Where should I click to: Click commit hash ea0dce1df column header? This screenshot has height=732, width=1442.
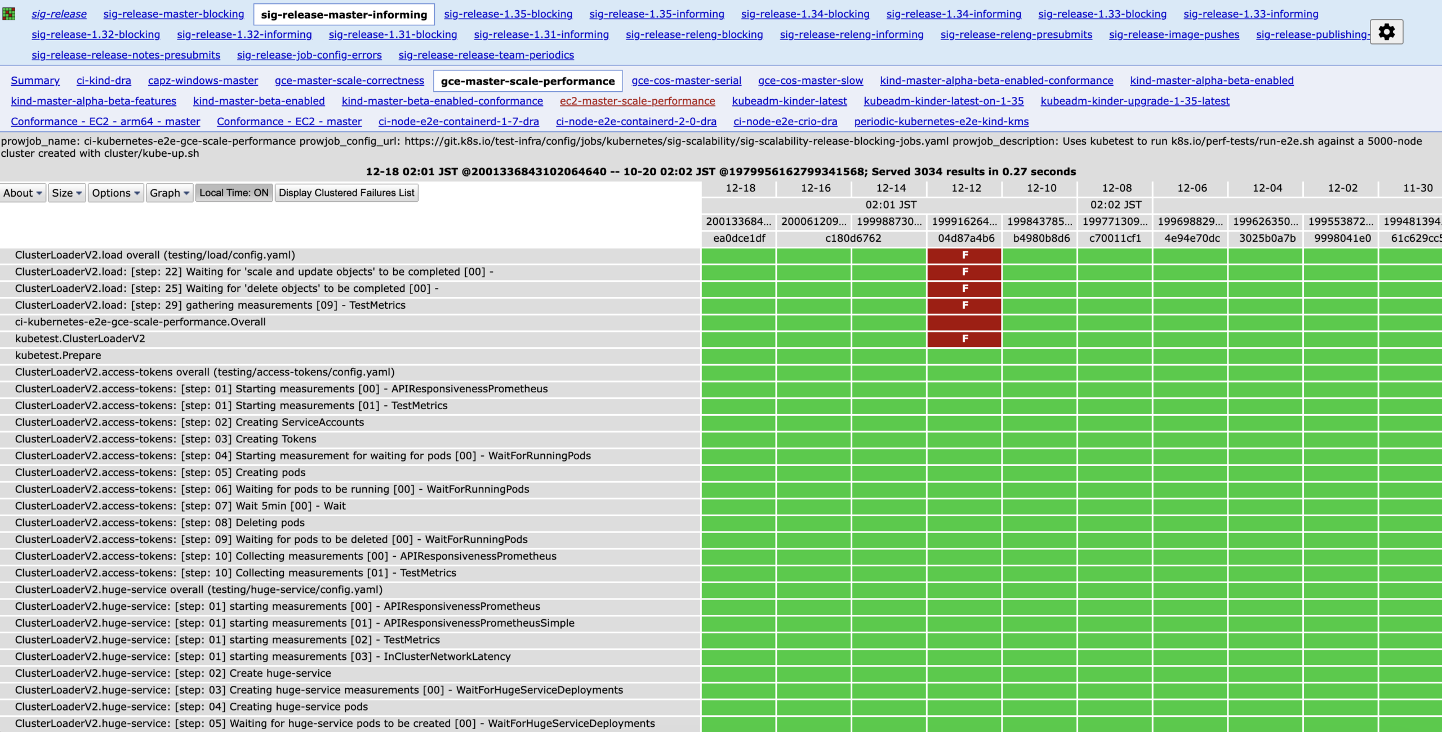click(x=739, y=238)
